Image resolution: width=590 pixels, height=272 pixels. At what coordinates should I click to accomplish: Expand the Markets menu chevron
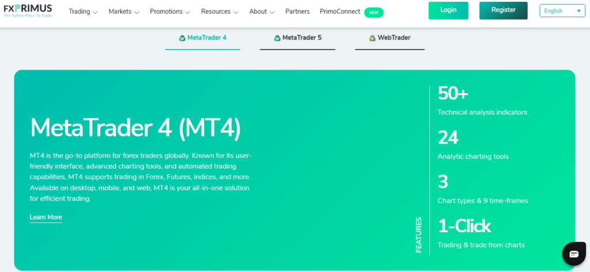pyautogui.click(x=137, y=13)
